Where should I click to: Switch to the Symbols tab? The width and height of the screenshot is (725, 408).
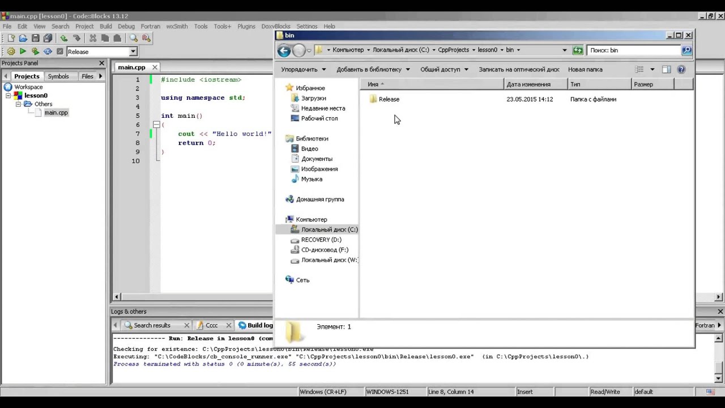coord(58,76)
